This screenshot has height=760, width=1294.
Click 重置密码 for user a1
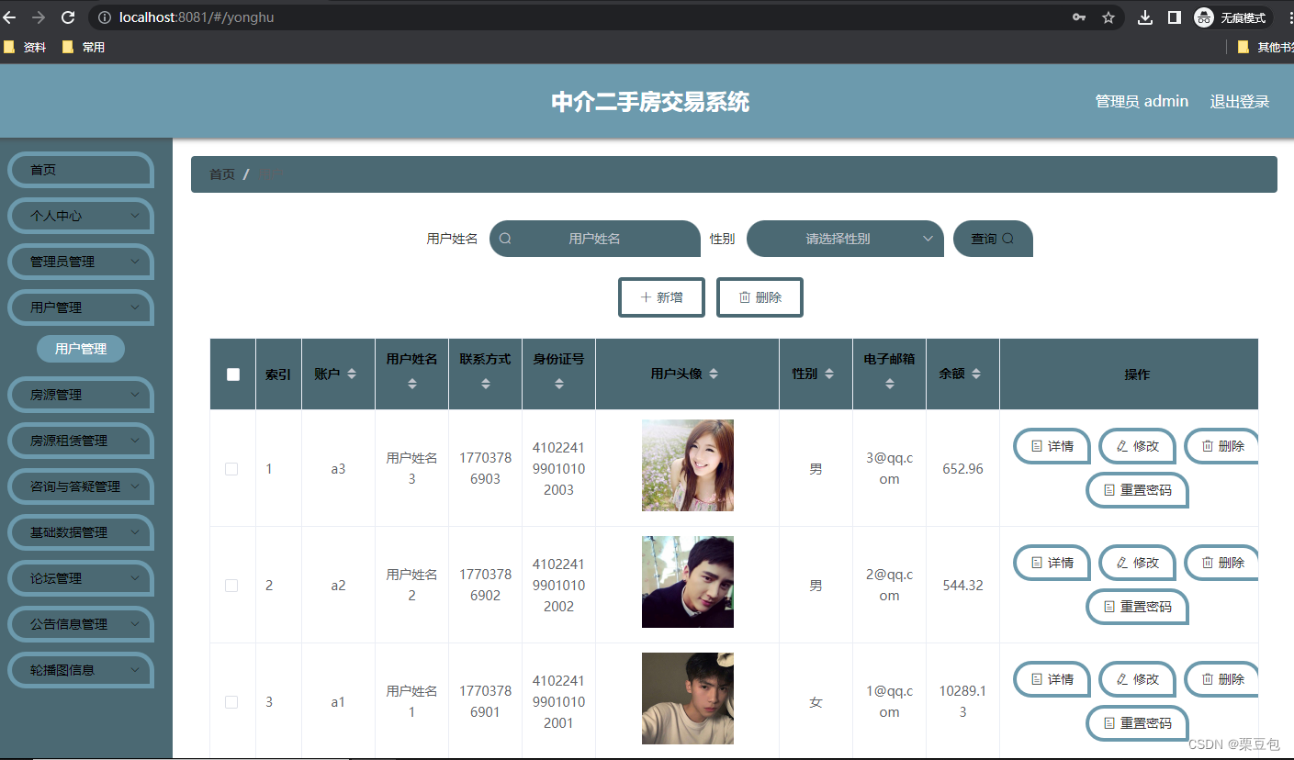click(x=1137, y=723)
